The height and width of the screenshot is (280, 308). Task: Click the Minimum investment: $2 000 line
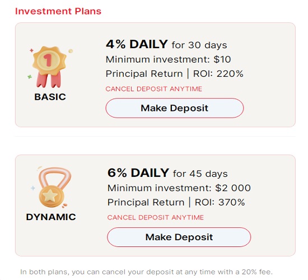coord(179,188)
